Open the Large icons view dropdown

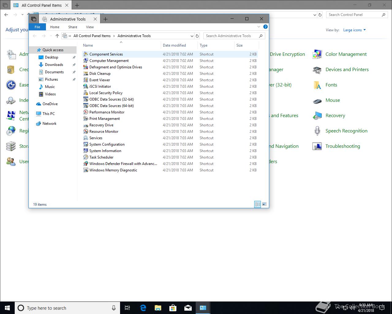point(354,30)
